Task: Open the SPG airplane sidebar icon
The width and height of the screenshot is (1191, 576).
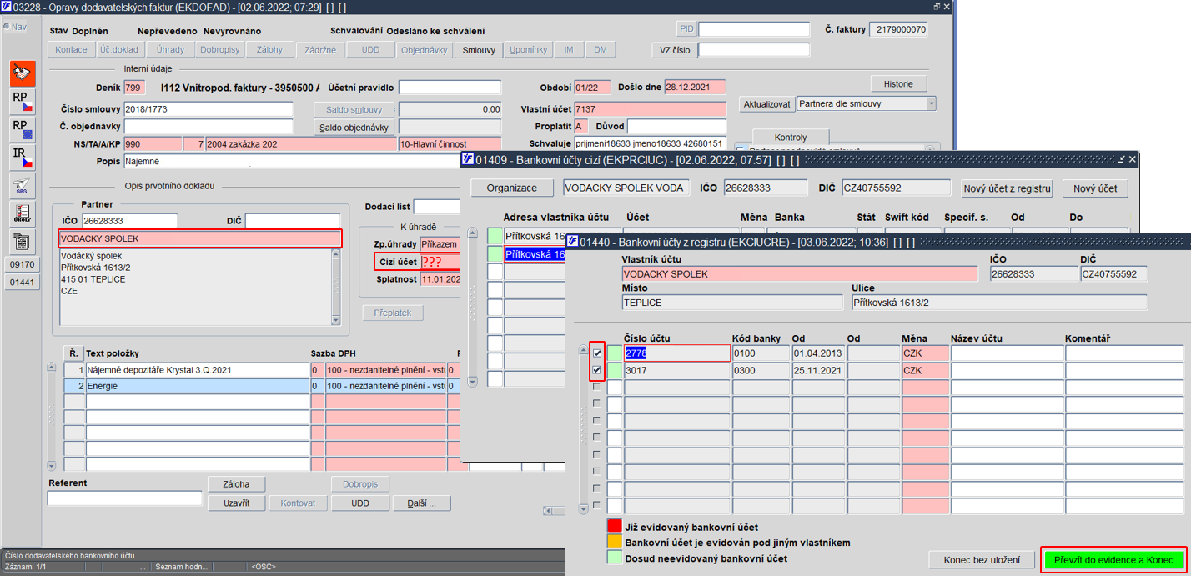Action: click(x=23, y=185)
